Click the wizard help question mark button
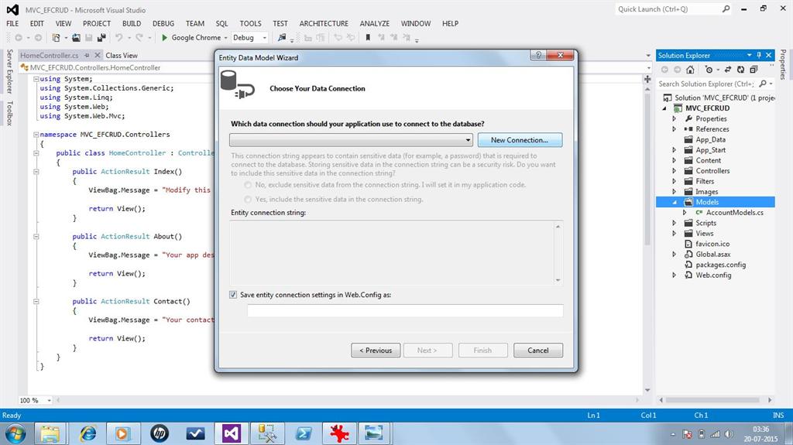 point(538,55)
